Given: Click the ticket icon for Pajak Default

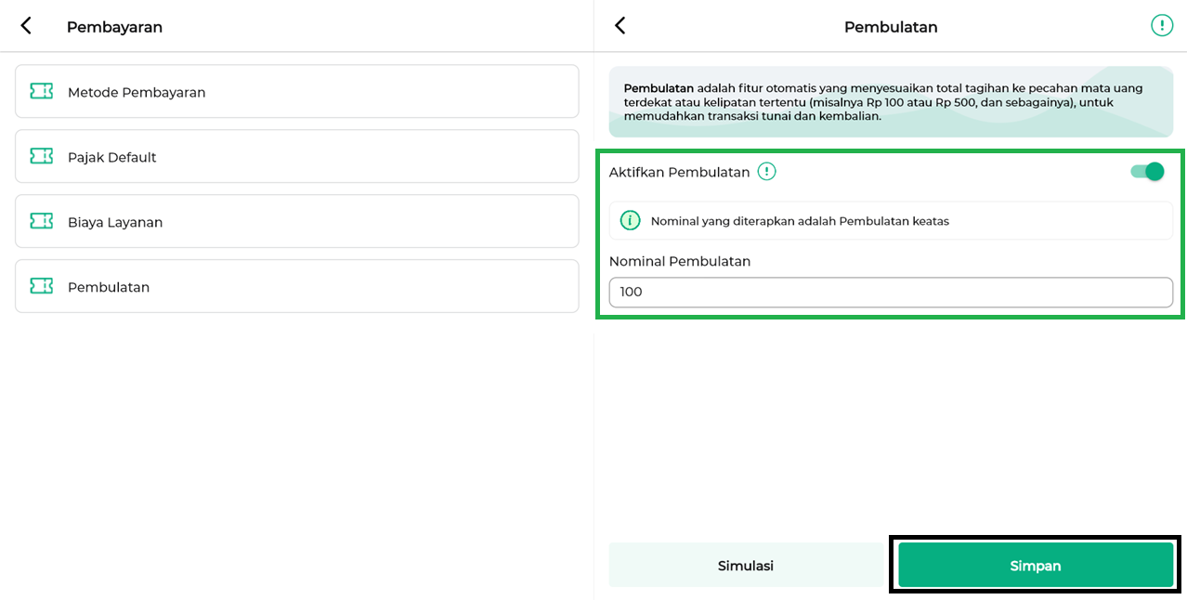Looking at the screenshot, I should click(x=41, y=156).
